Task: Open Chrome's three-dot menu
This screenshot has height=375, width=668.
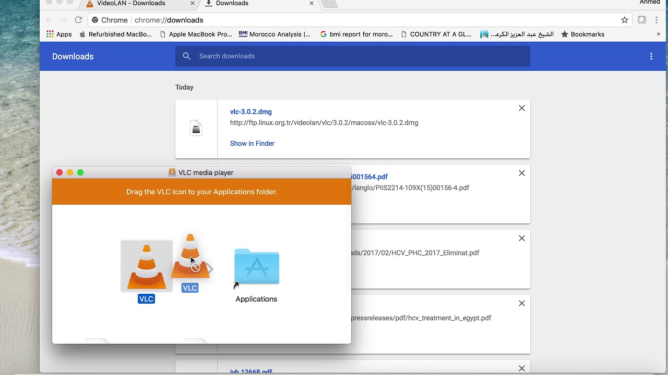Action: coord(657,20)
